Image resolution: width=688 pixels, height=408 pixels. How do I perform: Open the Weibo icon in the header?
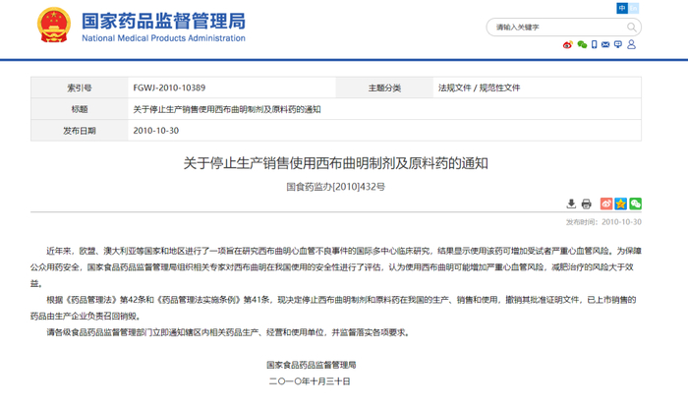click(568, 45)
